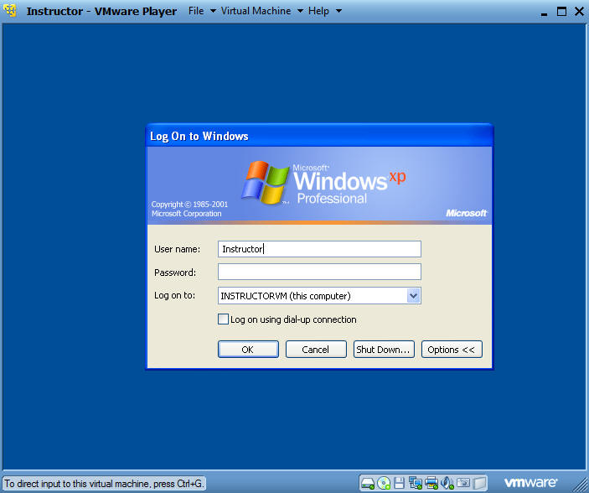The image size is (589, 493).
Task: Click the printer device icon
Action: click(431, 483)
